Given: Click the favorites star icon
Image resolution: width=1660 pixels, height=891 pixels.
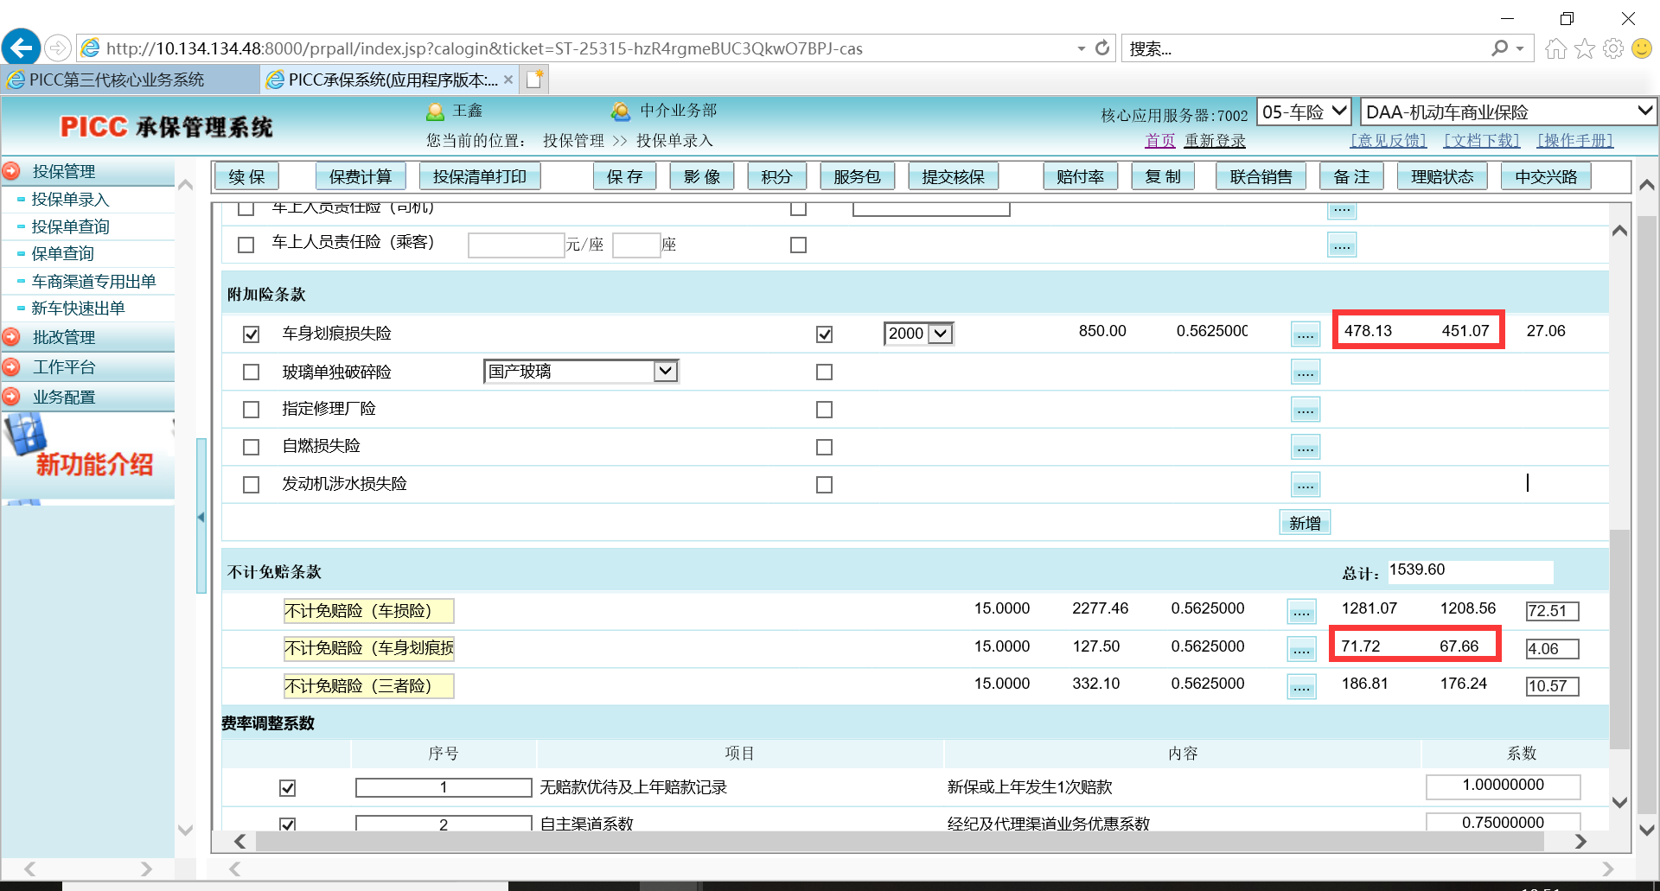Looking at the screenshot, I should click(x=1584, y=48).
